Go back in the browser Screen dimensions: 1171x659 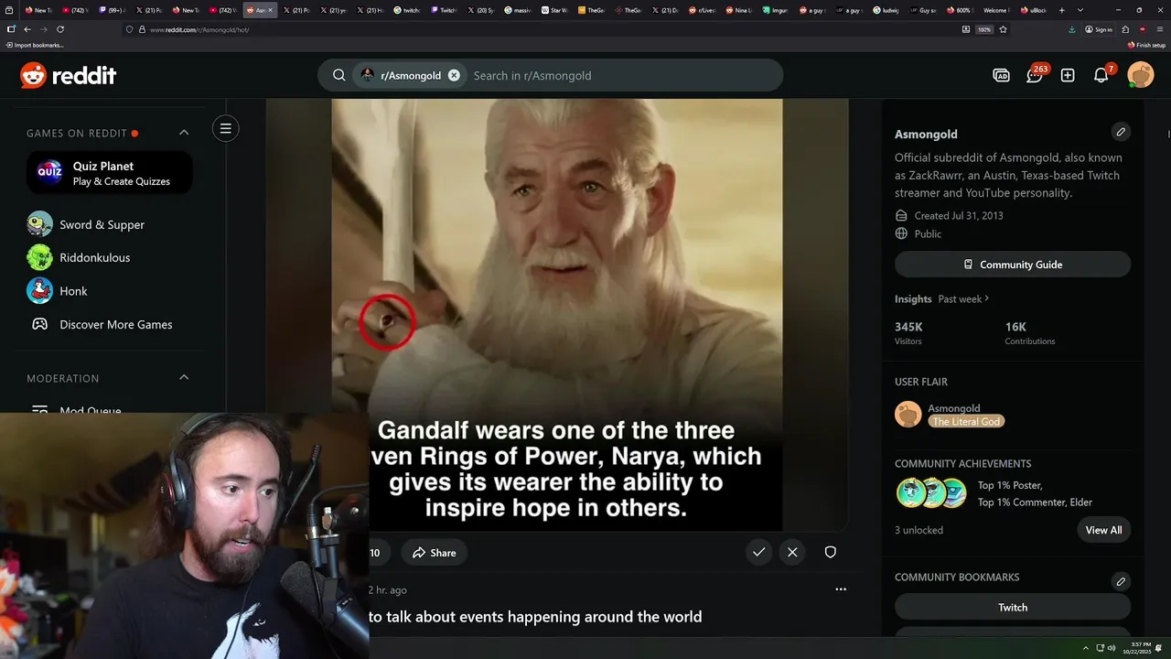click(x=27, y=29)
